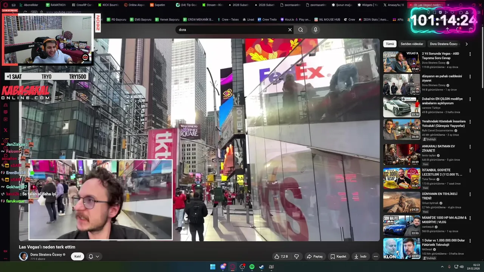
Task: Open Steam from the taskbar
Action: pos(261,267)
